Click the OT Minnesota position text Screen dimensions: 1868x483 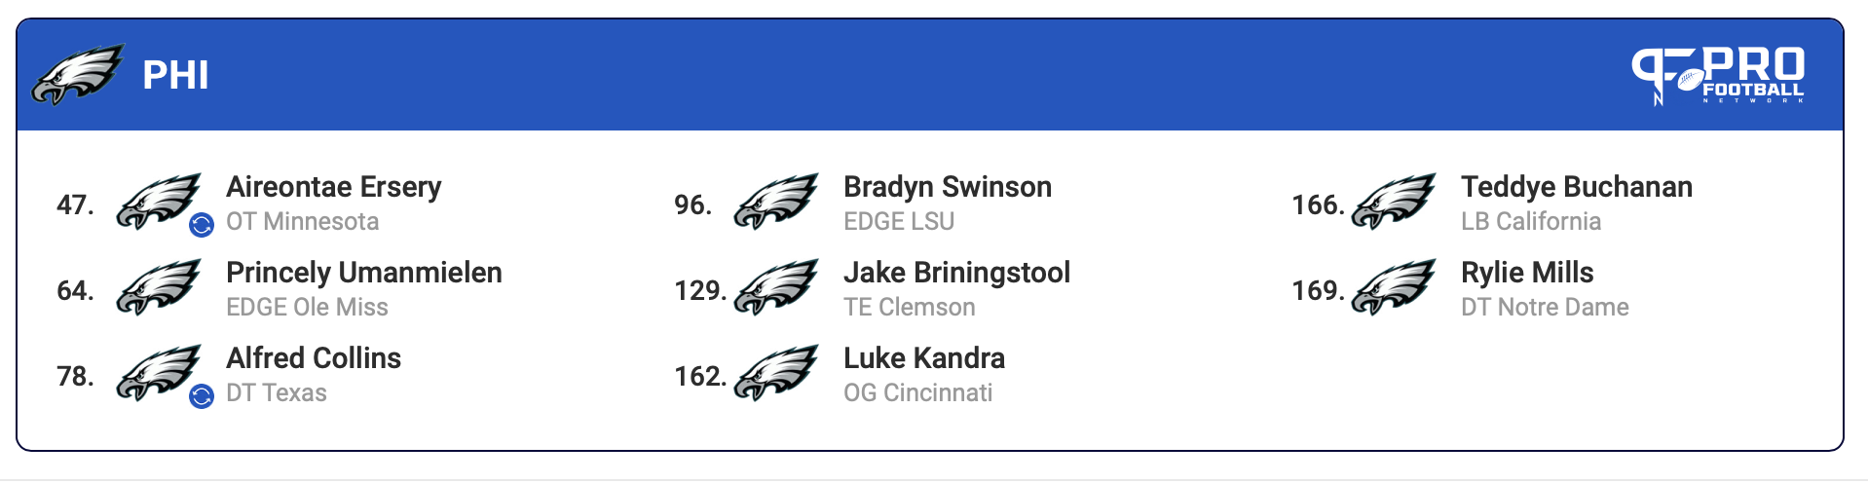(x=303, y=222)
